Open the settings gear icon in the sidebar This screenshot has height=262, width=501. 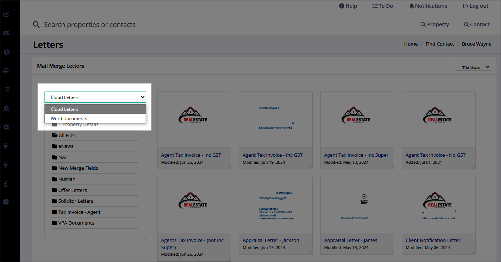pos(6,127)
